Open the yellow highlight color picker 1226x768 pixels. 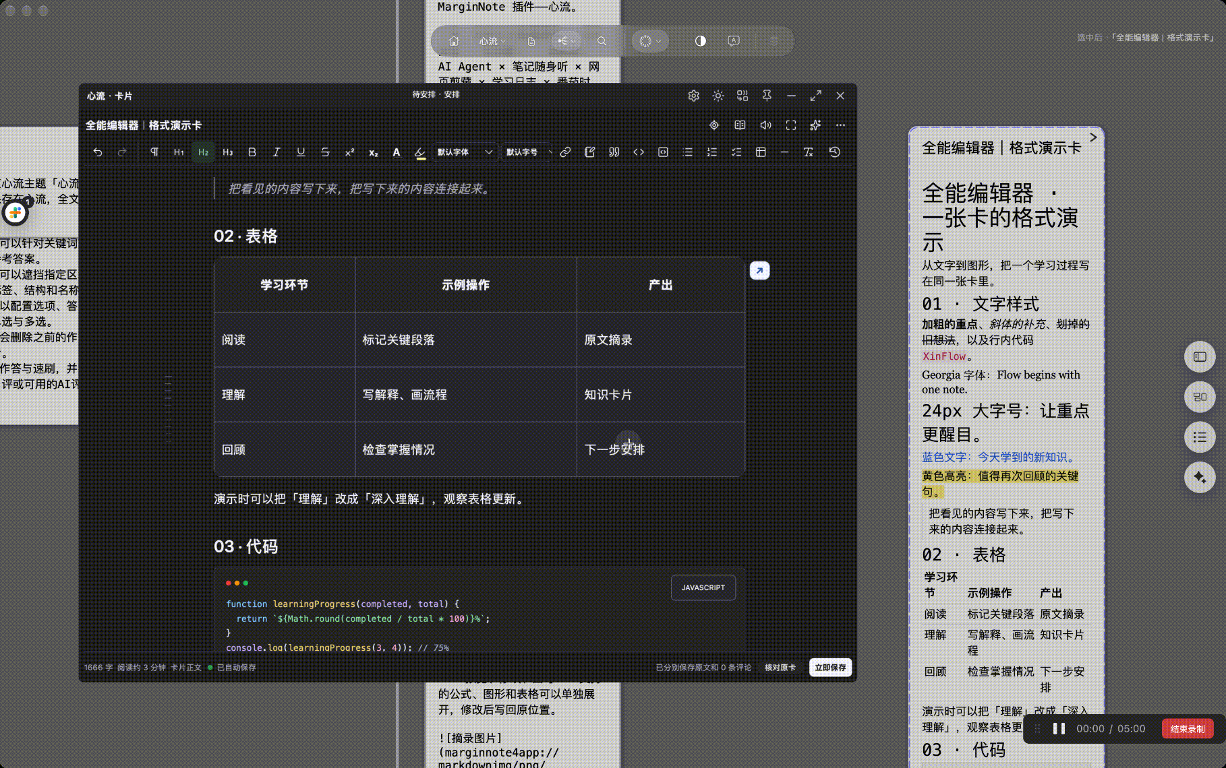coord(420,152)
